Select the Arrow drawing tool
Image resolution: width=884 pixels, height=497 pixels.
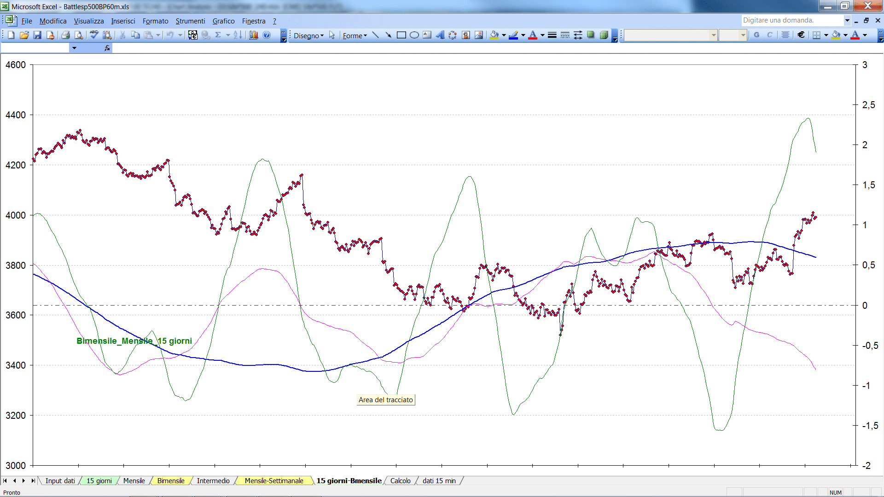389,35
